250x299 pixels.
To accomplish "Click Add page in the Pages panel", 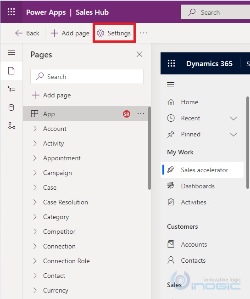I will coord(51,95).
